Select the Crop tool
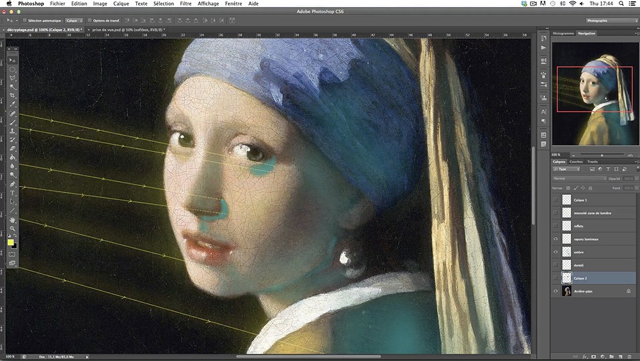The image size is (640, 361). click(x=12, y=96)
